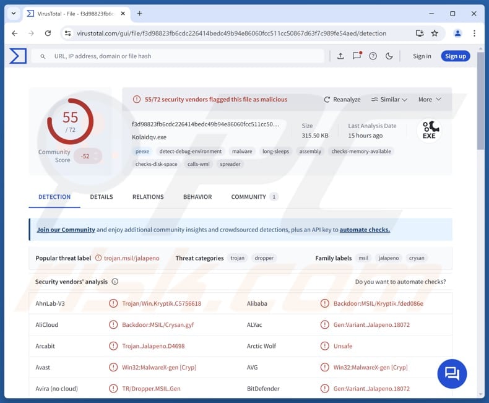Open the help question mark icon

click(373, 56)
